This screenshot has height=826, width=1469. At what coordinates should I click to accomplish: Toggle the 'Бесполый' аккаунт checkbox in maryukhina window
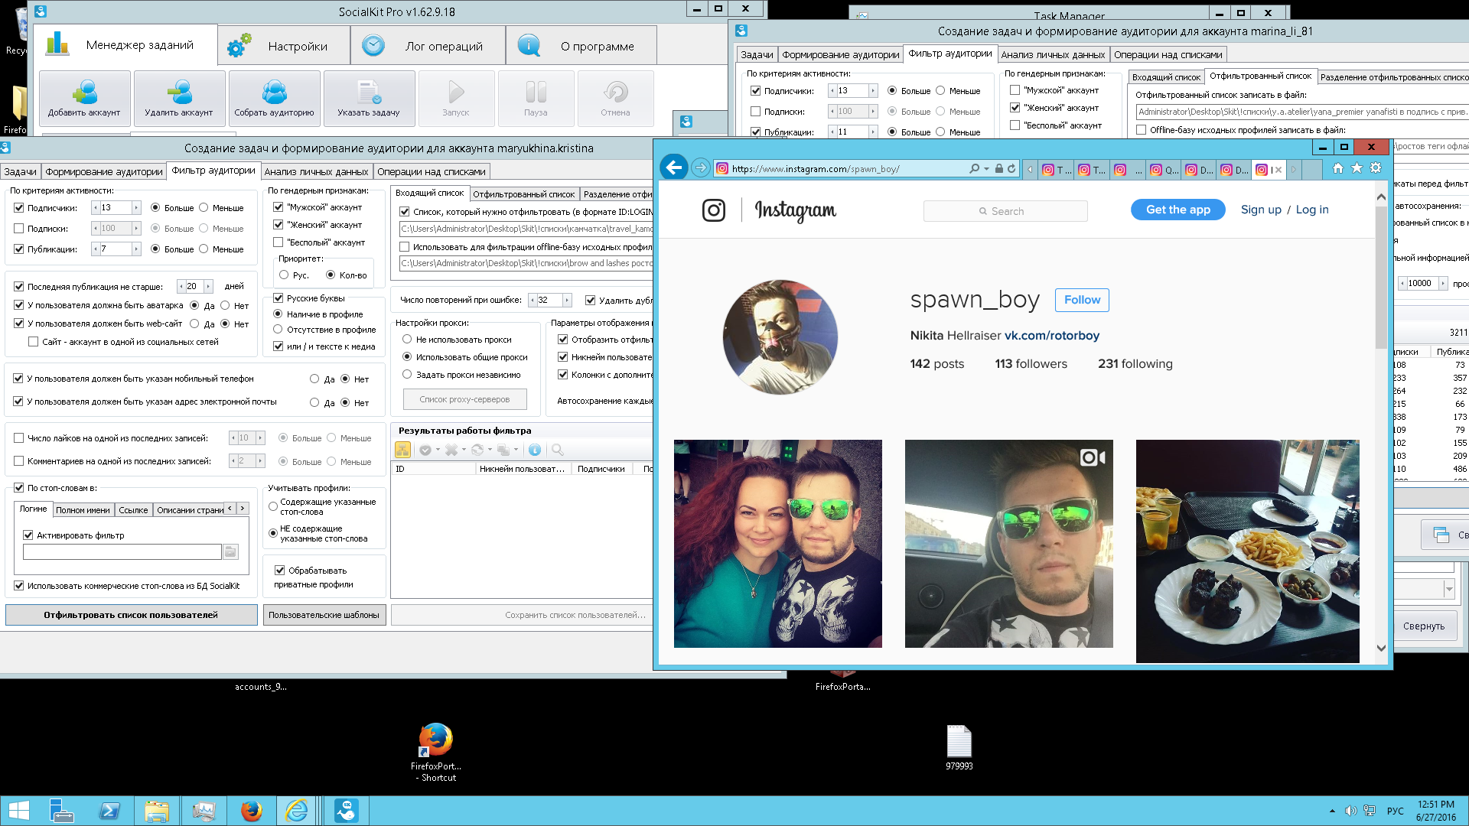(x=278, y=242)
